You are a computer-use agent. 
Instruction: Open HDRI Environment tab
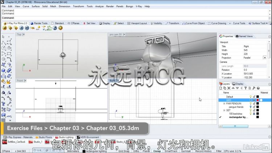click(88, 137)
